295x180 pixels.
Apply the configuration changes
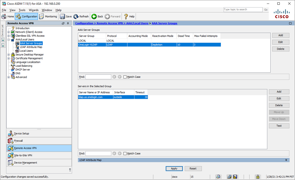click(x=174, y=168)
